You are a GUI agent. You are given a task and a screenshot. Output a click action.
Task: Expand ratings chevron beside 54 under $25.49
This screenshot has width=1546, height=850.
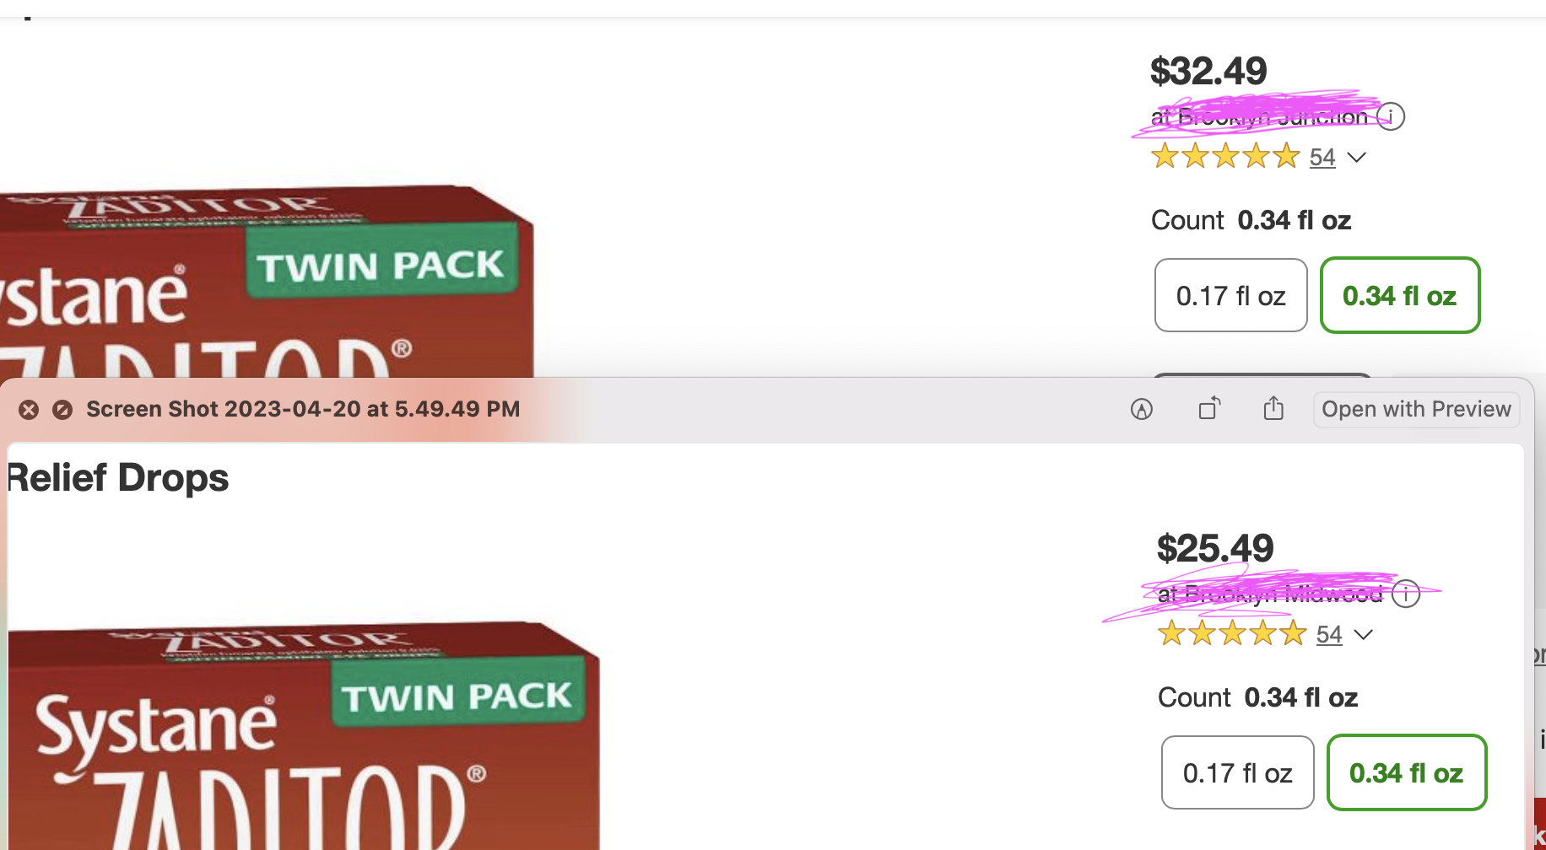(x=1364, y=635)
